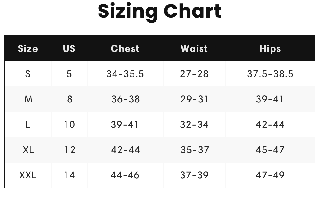Click waist value 35-37
This screenshot has height=197, width=319.
(x=195, y=150)
